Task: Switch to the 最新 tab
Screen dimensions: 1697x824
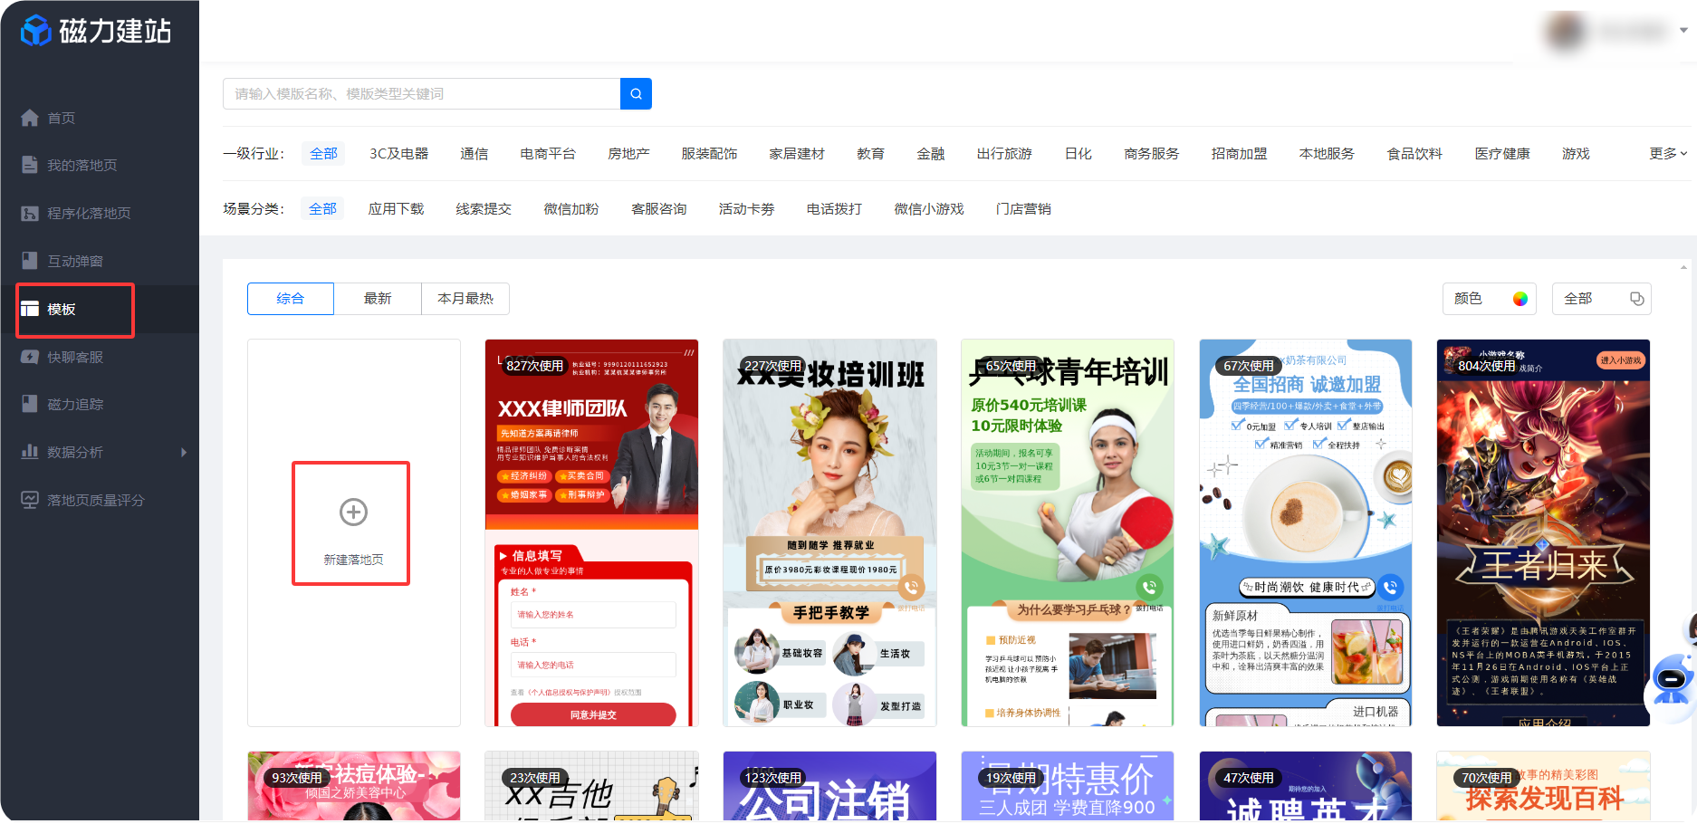Action: click(x=378, y=298)
